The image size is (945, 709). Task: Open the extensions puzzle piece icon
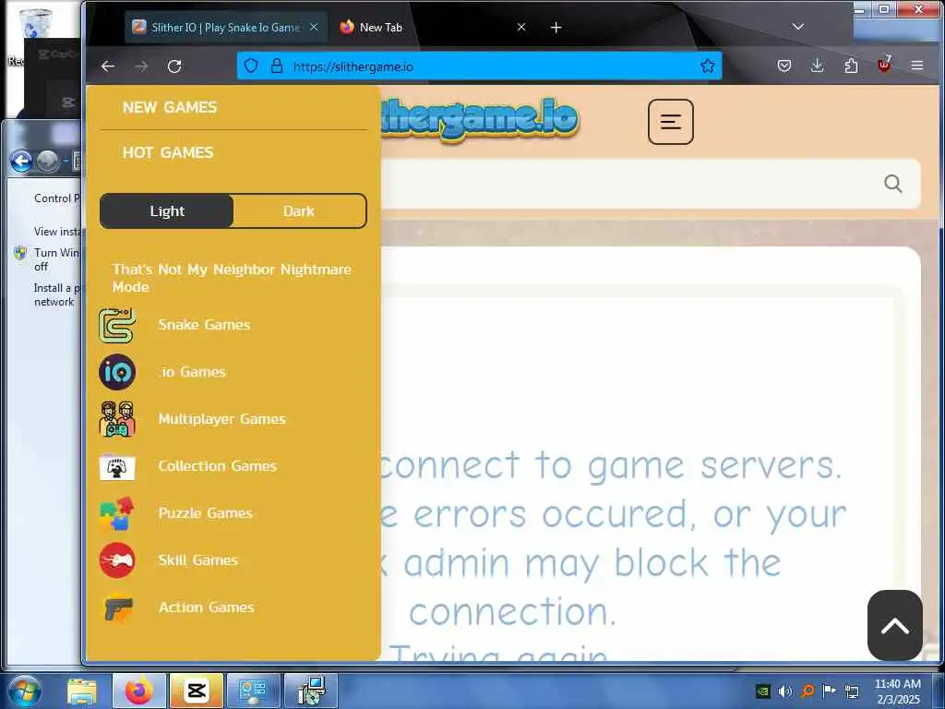(851, 66)
